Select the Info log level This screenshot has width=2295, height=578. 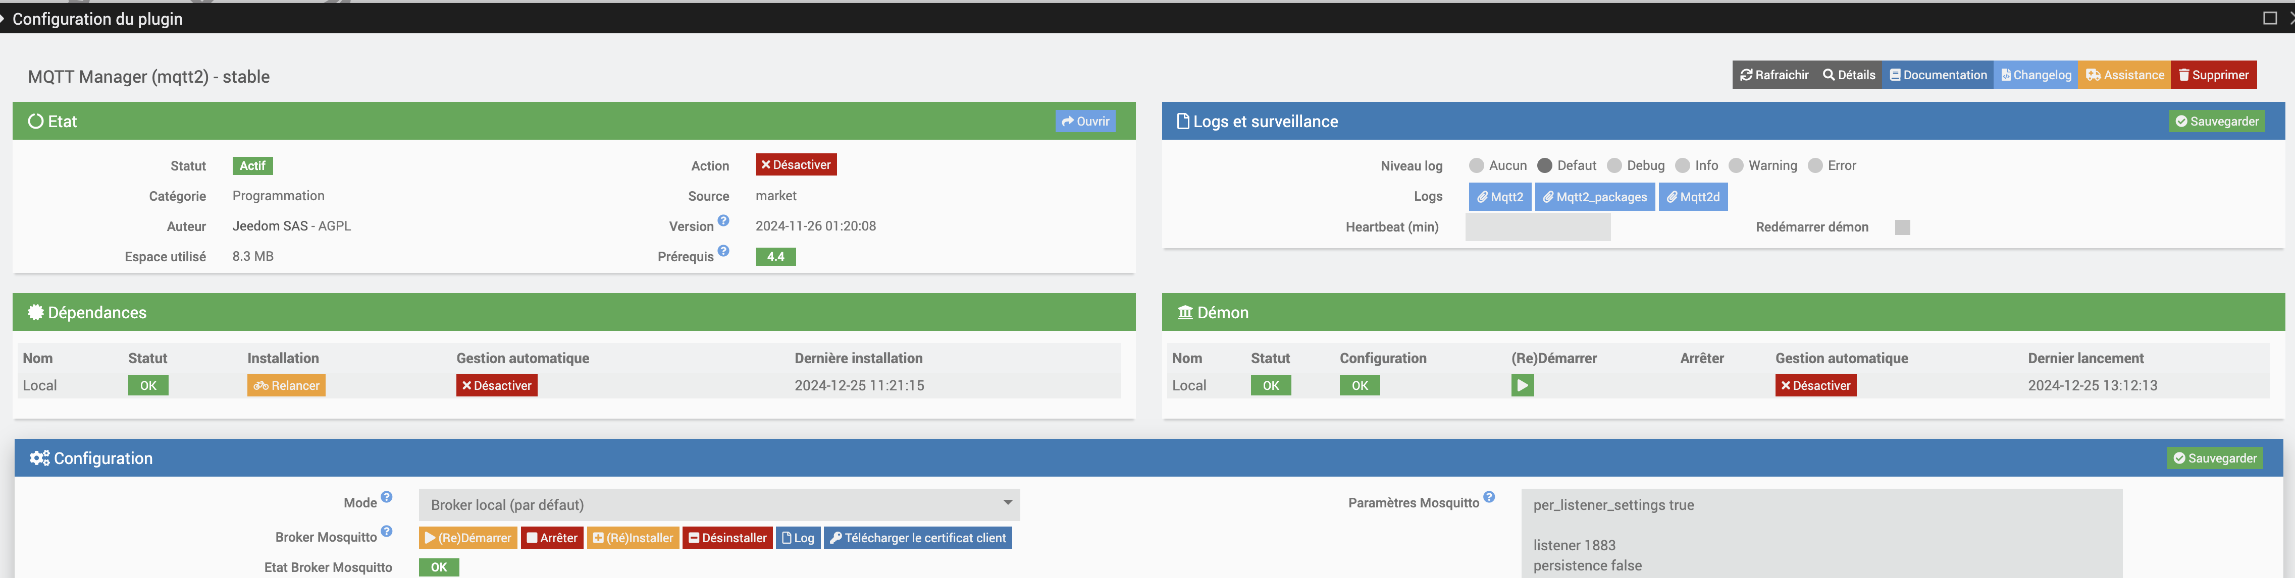pos(1682,165)
